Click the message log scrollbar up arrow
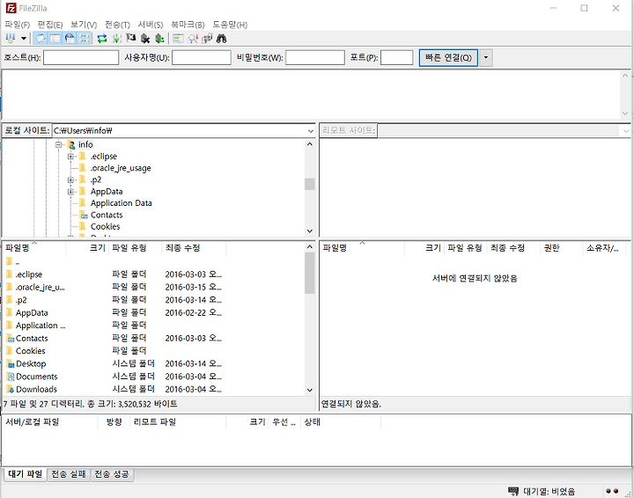 coord(624,76)
